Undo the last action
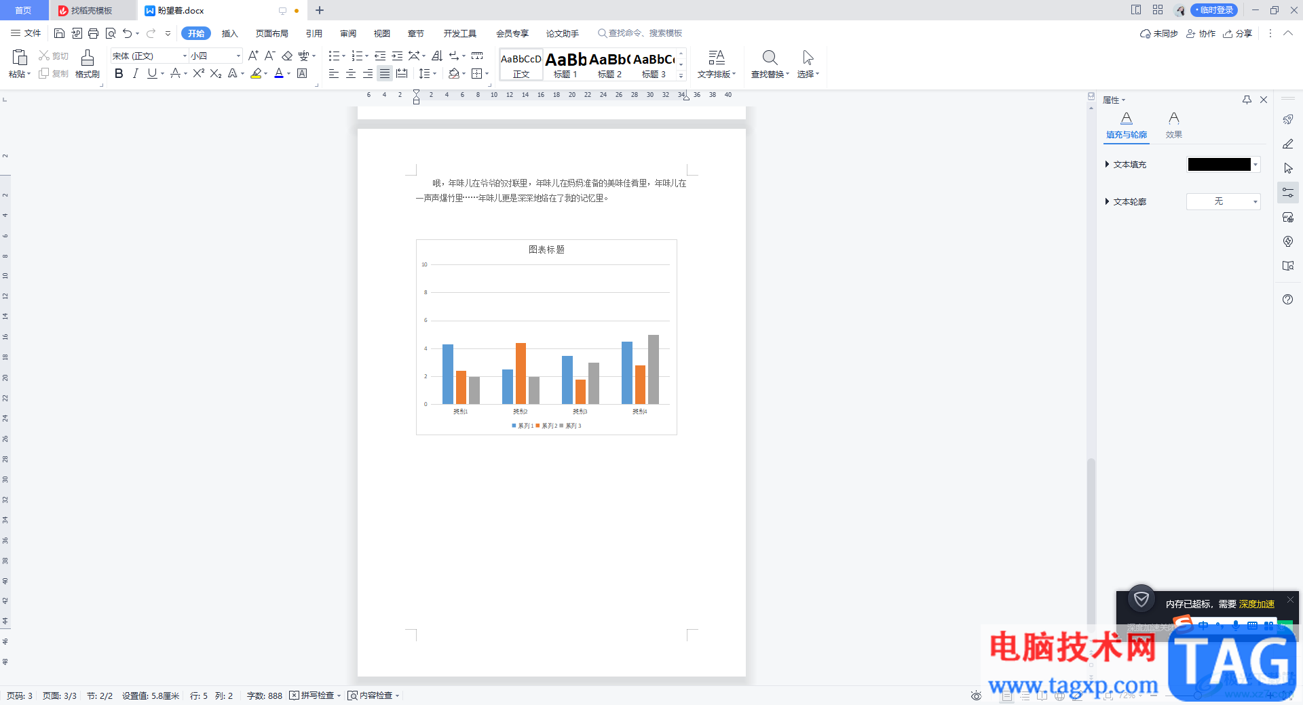 (x=127, y=33)
